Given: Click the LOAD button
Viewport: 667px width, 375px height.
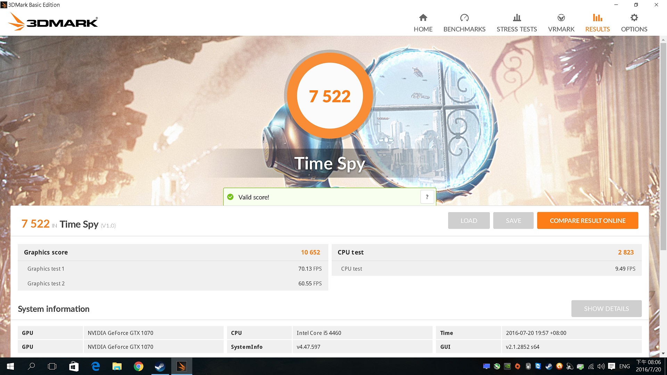Looking at the screenshot, I should coord(469,220).
